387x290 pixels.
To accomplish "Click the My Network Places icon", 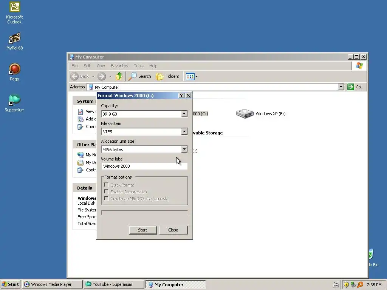I will (x=80, y=155).
